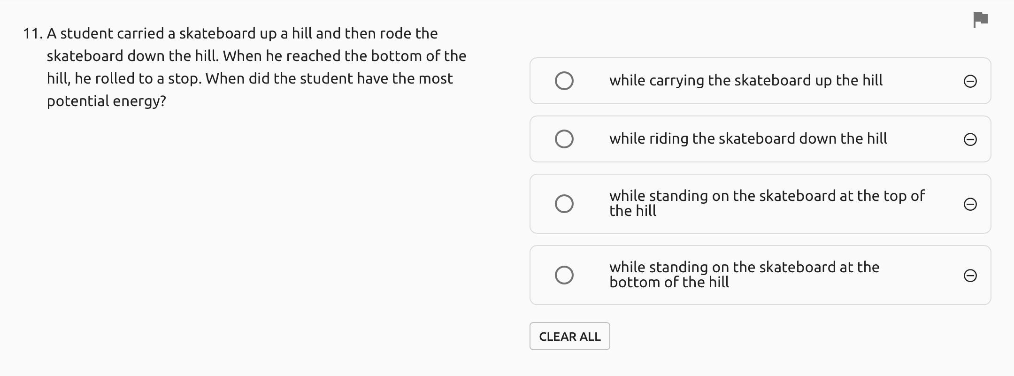Pick the 'standing at the bottom of the hill' radio
This screenshot has width=1014, height=376.
(564, 275)
